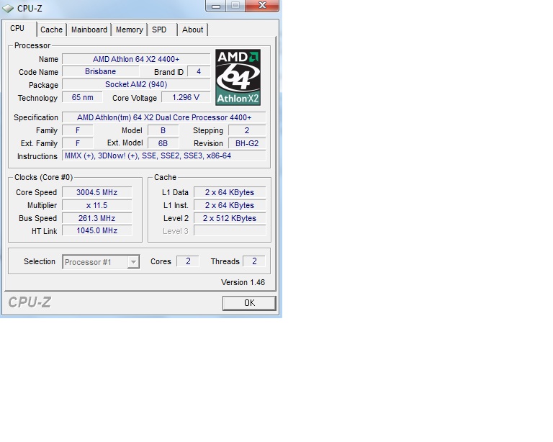Click the Threads value 2
The width and height of the screenshot is (553, 442).
(254, 261)
